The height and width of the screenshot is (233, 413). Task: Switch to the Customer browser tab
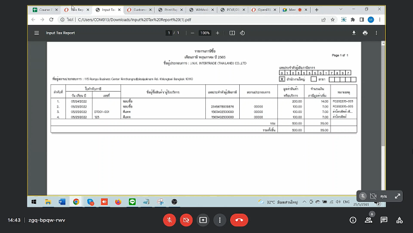pos(139,10)
